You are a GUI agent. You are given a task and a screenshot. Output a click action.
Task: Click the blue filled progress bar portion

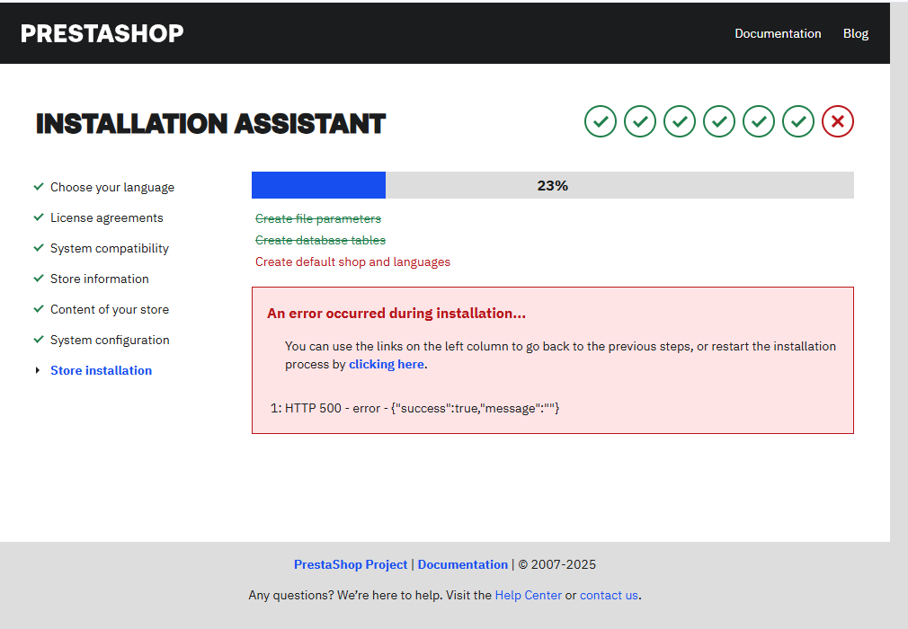318,185
